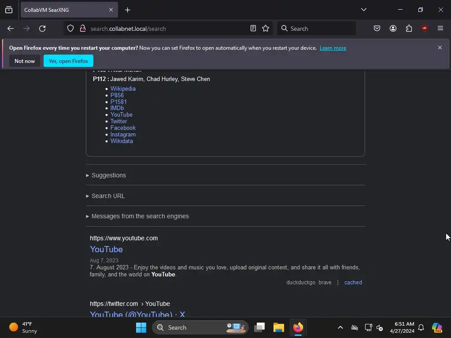Image resolution: width=451 pixels, height=338 pixels.
Task: Open the Facebook infobox link
Action: pos(123,128)
